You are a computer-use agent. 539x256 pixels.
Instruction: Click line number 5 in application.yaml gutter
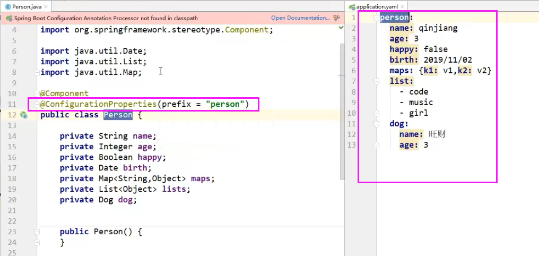(353, 60)
